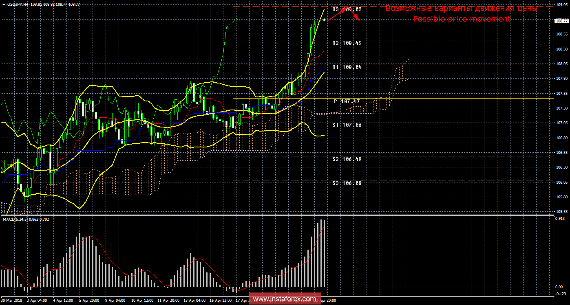Open the chart menu arrow beside USDJPY,H4

click(3, 4)
